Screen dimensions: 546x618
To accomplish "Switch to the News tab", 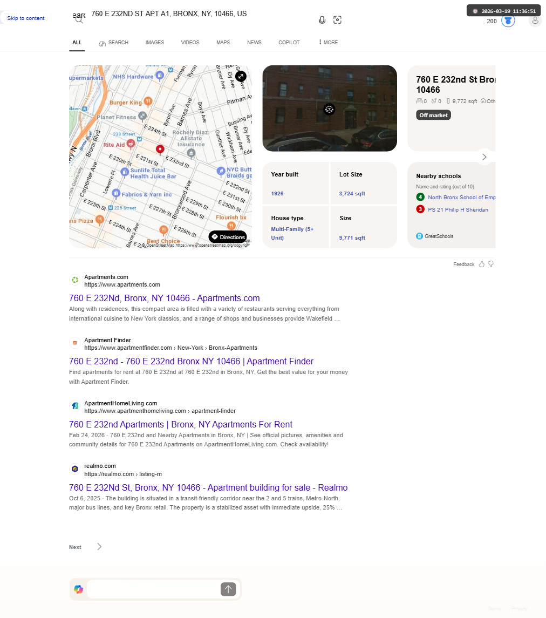I will [x=254, y=42].
